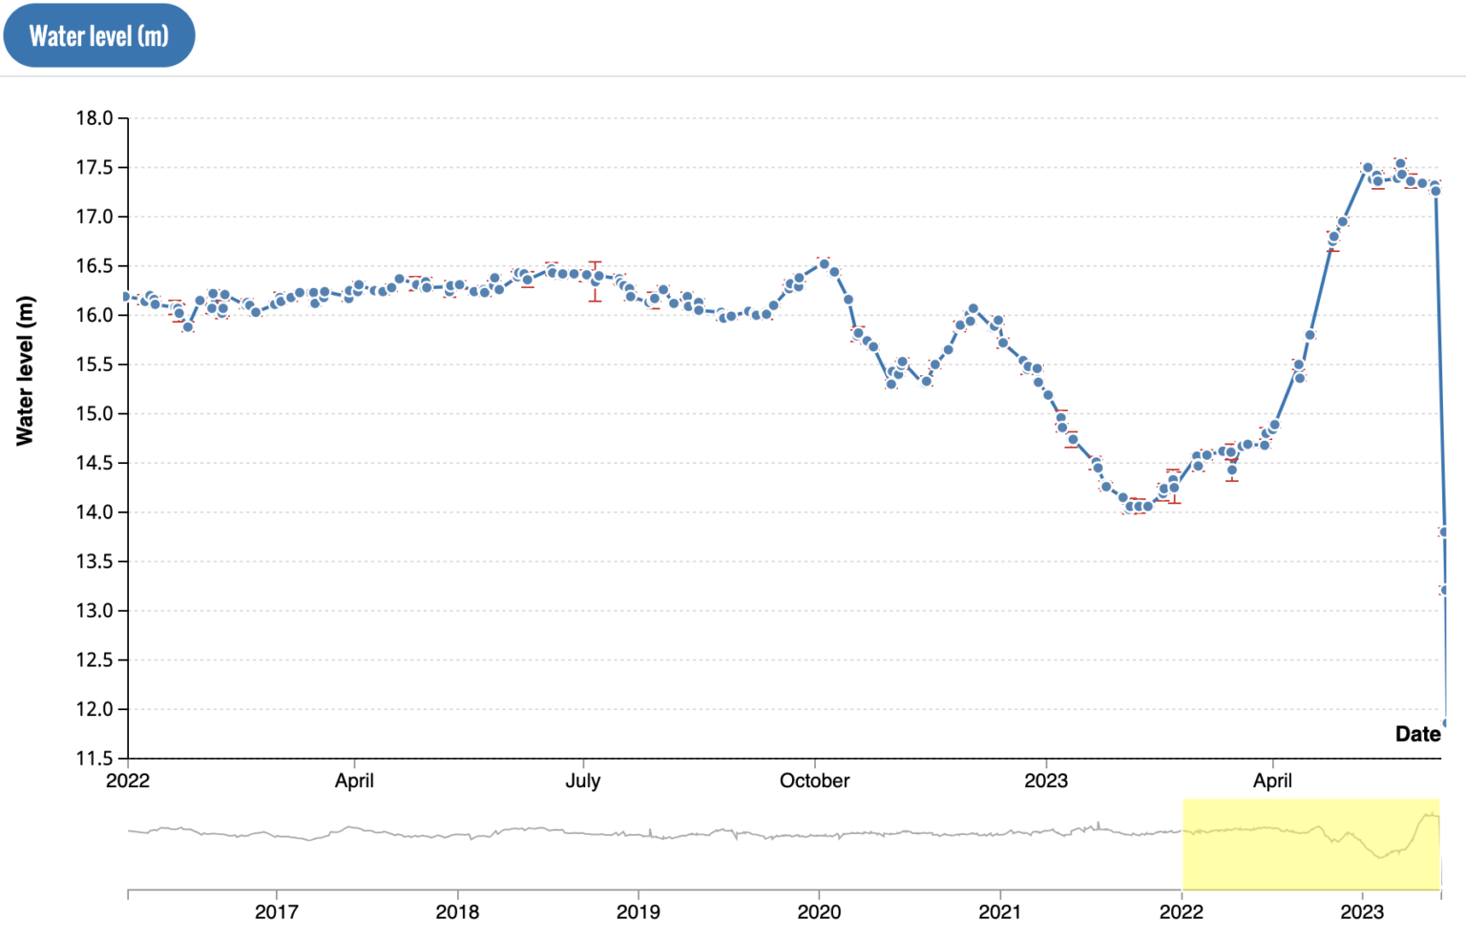
Task: Click the rotated Water level (m) y-axis title
Action: tap(25, 370)
